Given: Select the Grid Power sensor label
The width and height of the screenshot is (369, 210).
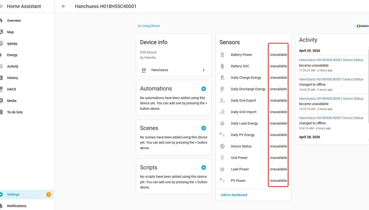Looking at the screenshot, I should click(239, 158).
